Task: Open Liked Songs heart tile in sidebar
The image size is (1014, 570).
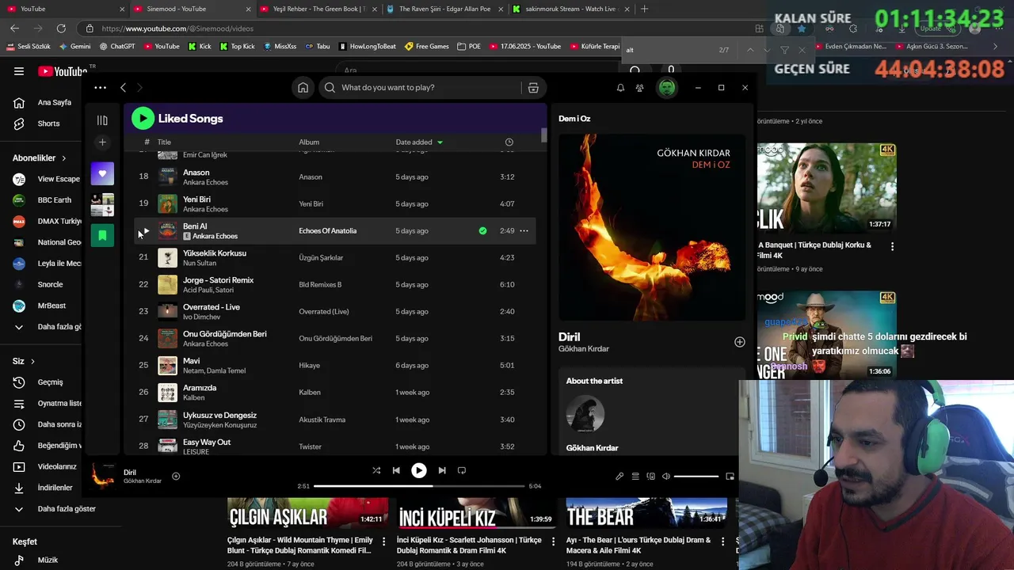Action: click(x=102, y=173)
